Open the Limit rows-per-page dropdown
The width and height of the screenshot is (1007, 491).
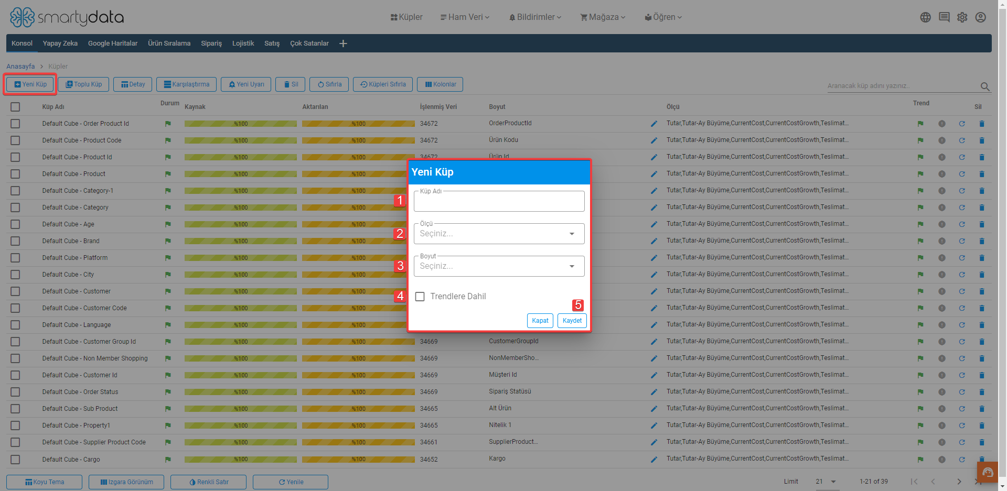coord(827,482)
